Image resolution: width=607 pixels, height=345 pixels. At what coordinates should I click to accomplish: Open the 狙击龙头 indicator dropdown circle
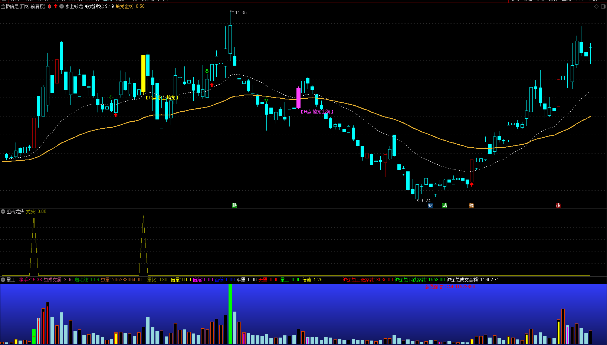tap(3, 211)
